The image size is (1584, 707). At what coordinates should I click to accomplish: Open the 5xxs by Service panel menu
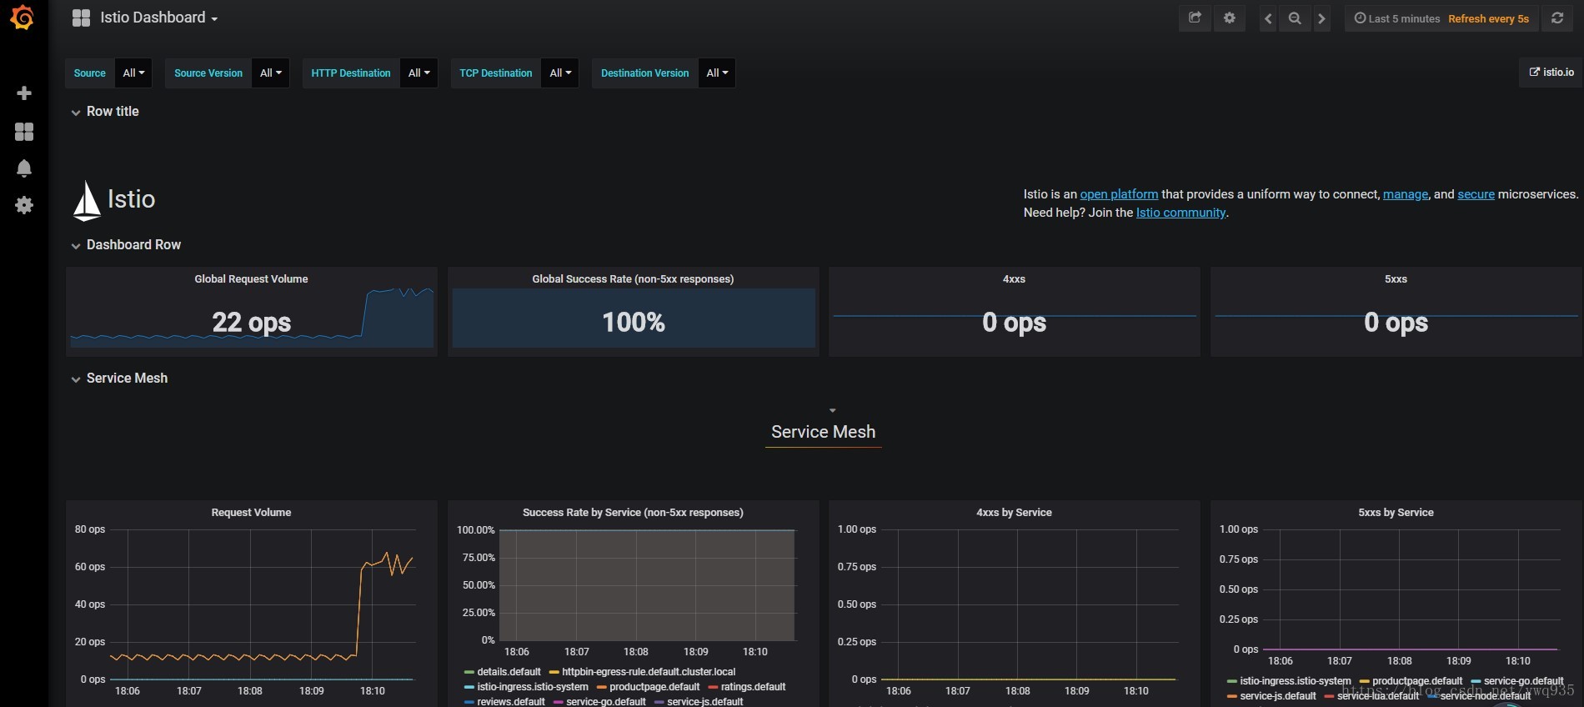1396,513
